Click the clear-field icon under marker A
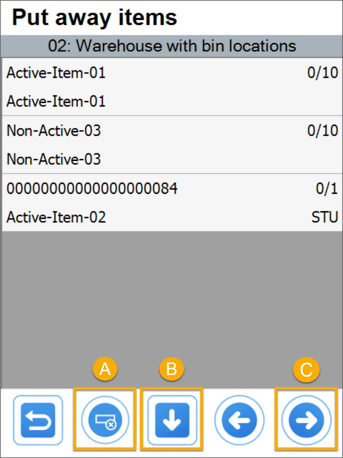The image size is (343, 458). pyautogui.click(x=105, y=420)
